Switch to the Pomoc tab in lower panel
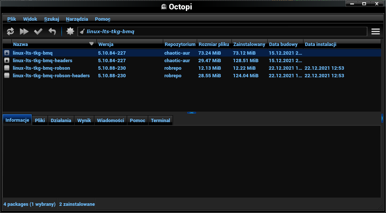Image resolution: width=386 pixels, height=213 pixels. (x=138, y=120)
